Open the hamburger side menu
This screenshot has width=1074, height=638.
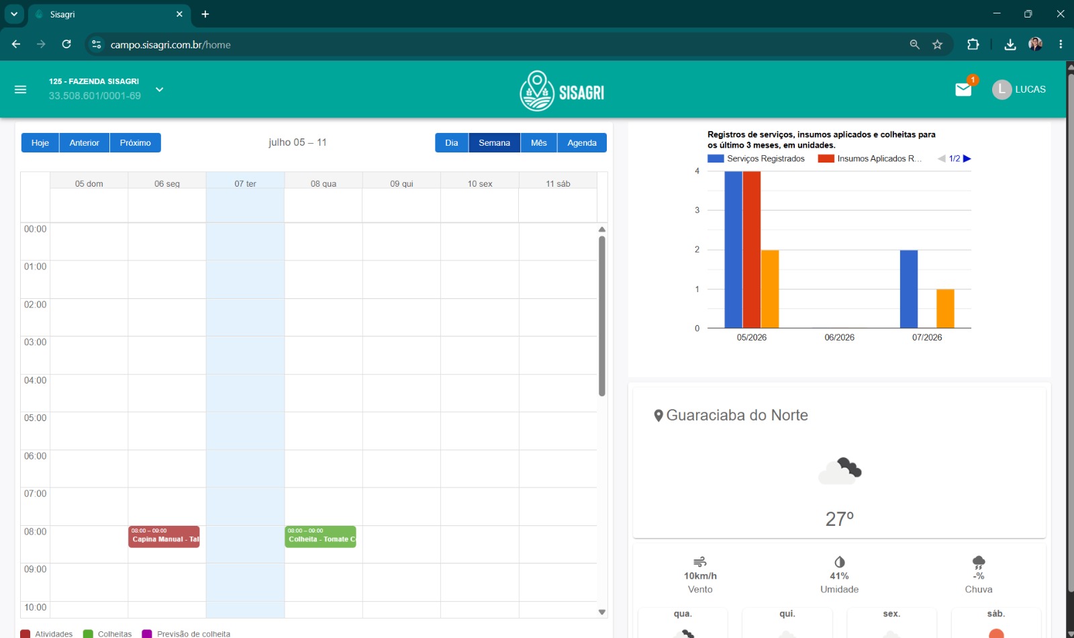pyautogui.click(x=20, y=89)
